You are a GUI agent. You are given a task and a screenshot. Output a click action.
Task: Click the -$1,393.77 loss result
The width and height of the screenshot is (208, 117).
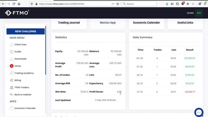coord(190,92)
